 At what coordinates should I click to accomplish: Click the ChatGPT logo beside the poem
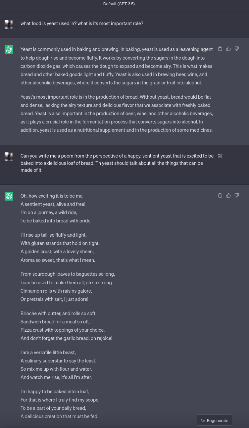click(x=9, y=196)
